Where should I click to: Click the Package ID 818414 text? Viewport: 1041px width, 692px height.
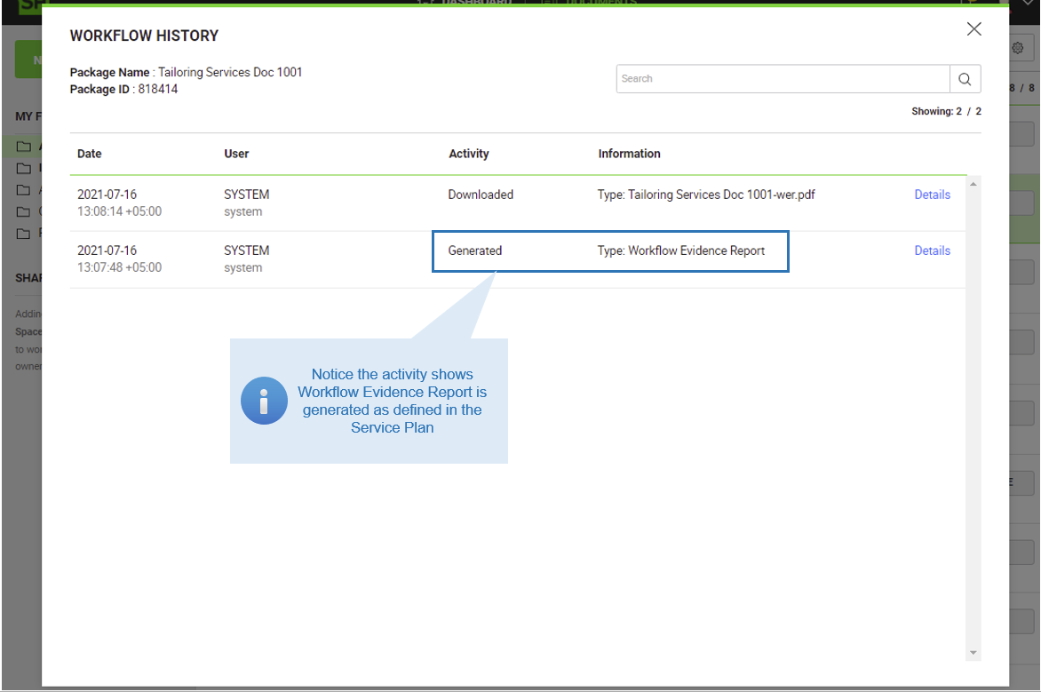(x=123, y=89)
